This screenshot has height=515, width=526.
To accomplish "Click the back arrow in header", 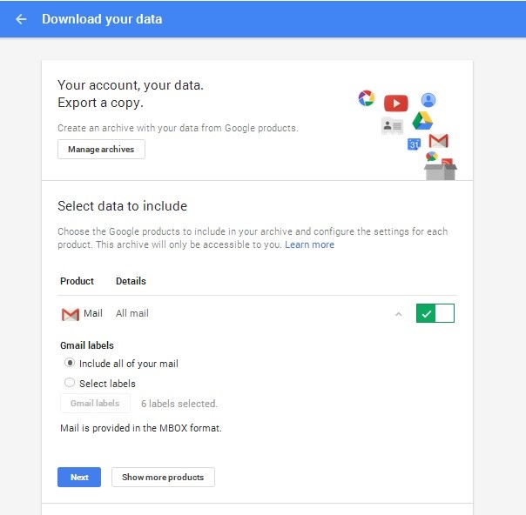I will [x=21, y=19].
